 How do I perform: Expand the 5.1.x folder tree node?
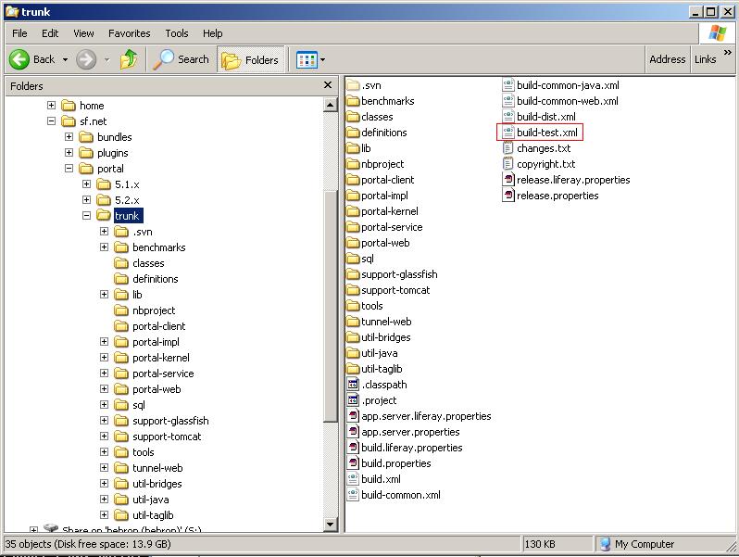(87, 184)
